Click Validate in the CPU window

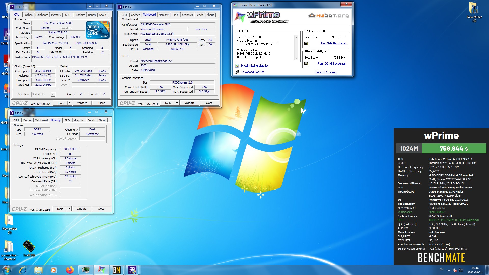[x=82, y=103]
